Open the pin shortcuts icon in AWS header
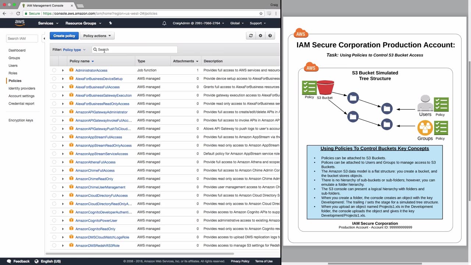Screen dimensions: 471x265 coord(110,23)
